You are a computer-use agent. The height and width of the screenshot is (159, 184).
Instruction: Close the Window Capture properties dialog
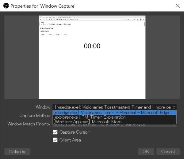[x=177, y=6]
